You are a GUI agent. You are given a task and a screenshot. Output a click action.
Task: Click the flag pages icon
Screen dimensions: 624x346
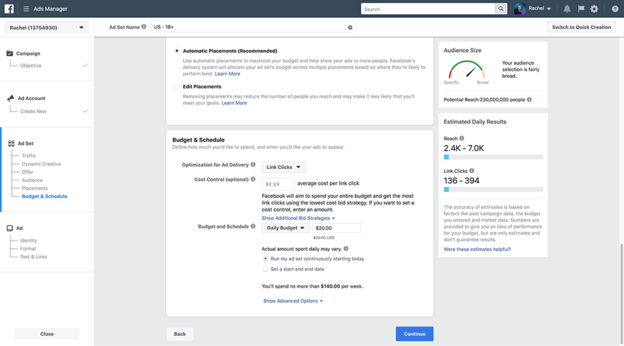click(581, 9)
